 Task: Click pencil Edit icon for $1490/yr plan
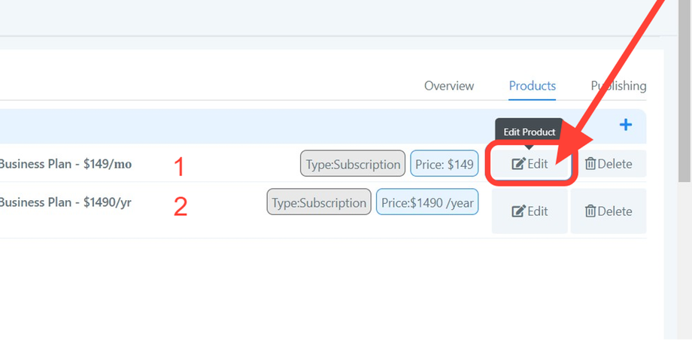click(518, 211)
